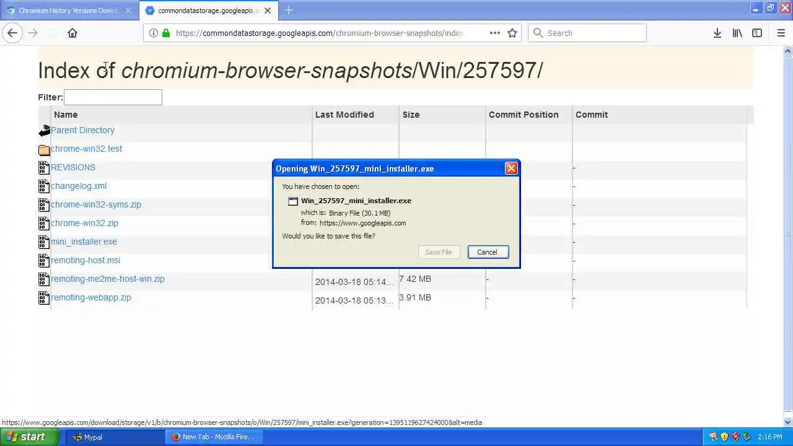
Task: Open the Library icon in toolbar
Action: [737, 33]
